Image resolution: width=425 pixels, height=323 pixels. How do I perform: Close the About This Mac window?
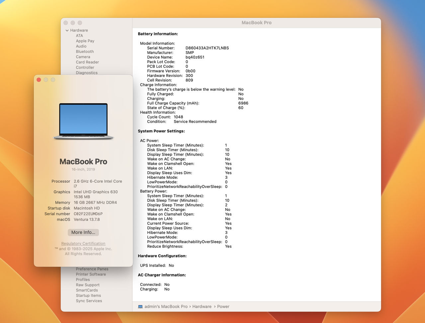point(39,80)
